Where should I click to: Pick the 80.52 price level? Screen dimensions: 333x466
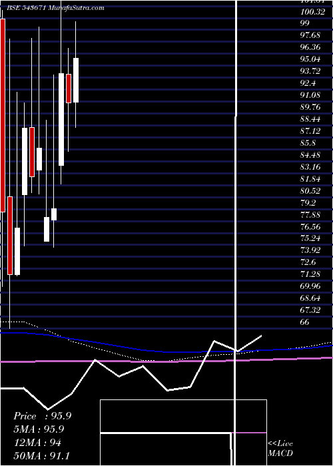pos(310,190)
